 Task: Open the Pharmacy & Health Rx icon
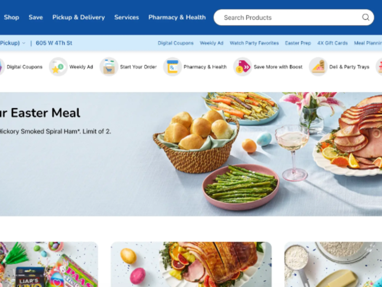tap(172, 67)
